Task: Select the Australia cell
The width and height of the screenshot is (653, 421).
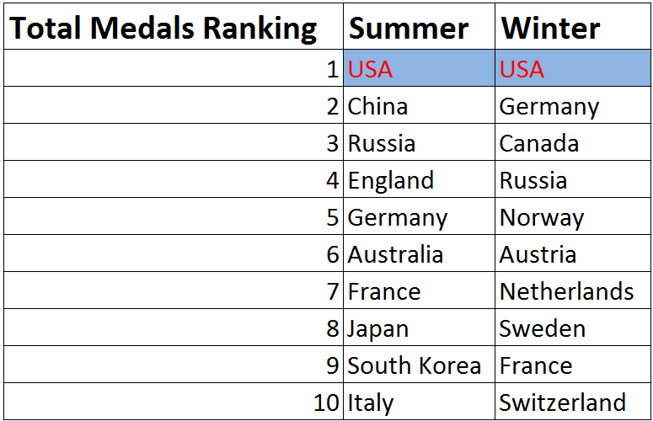Action: (x=419, y=254)
